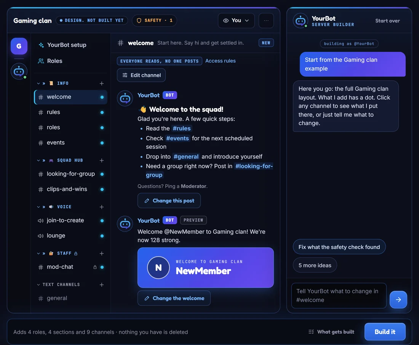Open What gets built list

(331, 332)
